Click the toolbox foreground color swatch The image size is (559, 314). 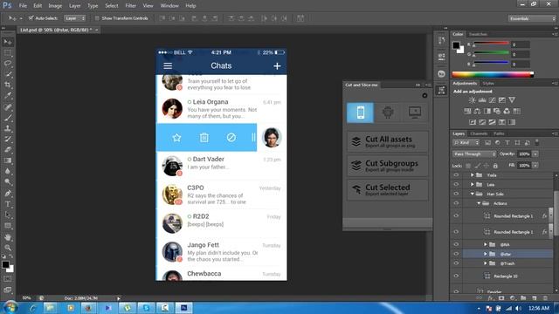(x=5, y=265)
